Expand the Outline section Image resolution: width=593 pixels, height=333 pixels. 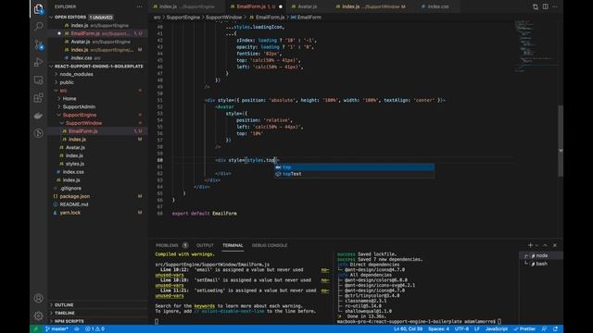click(64, 304)
